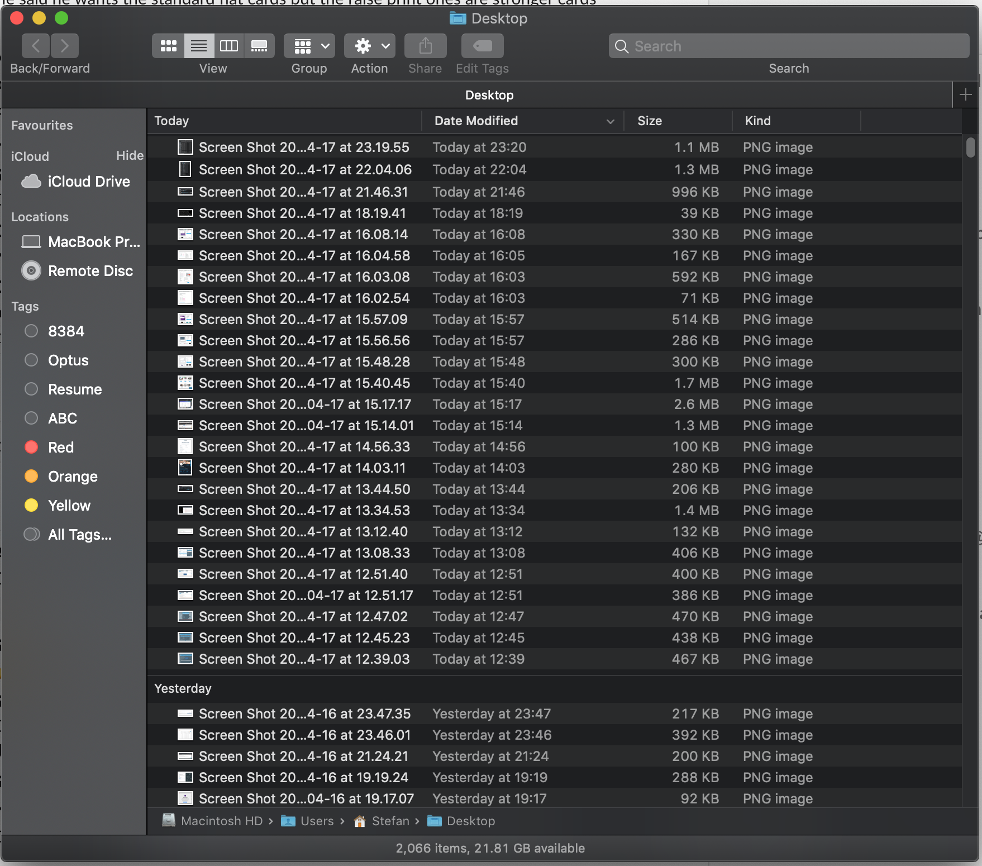This screenshot has width=982, height=866.
Task: Select the ABC tag
Action: (51, 418)
